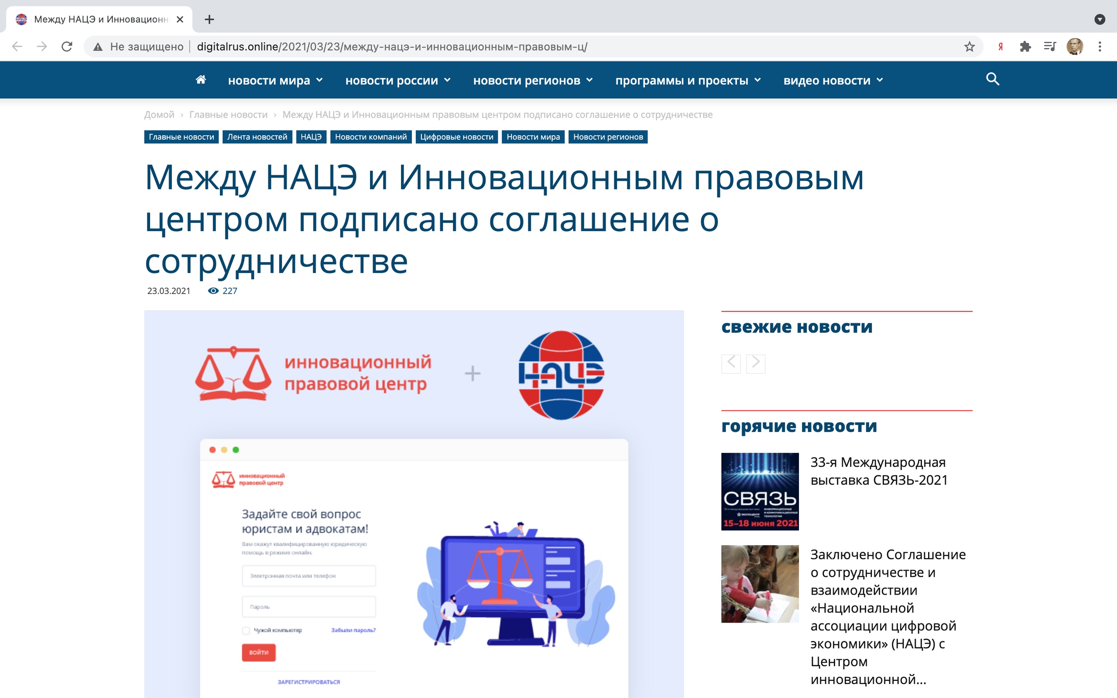
Task: Reload the page
Action: [67, 47]
